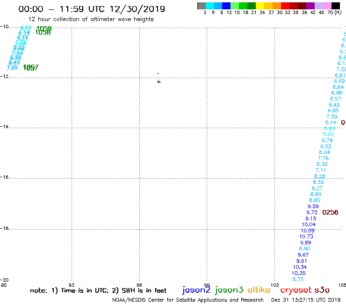This screenshot has height=304, width=346.
Task: Click the orange 'altika' satellite label
Action: point(259,290)
